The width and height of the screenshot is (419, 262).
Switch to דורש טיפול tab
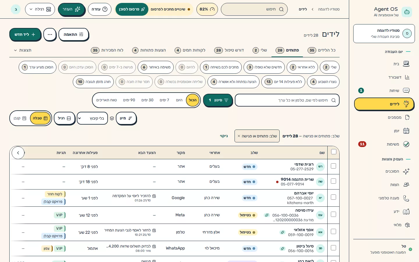[229, 50]
